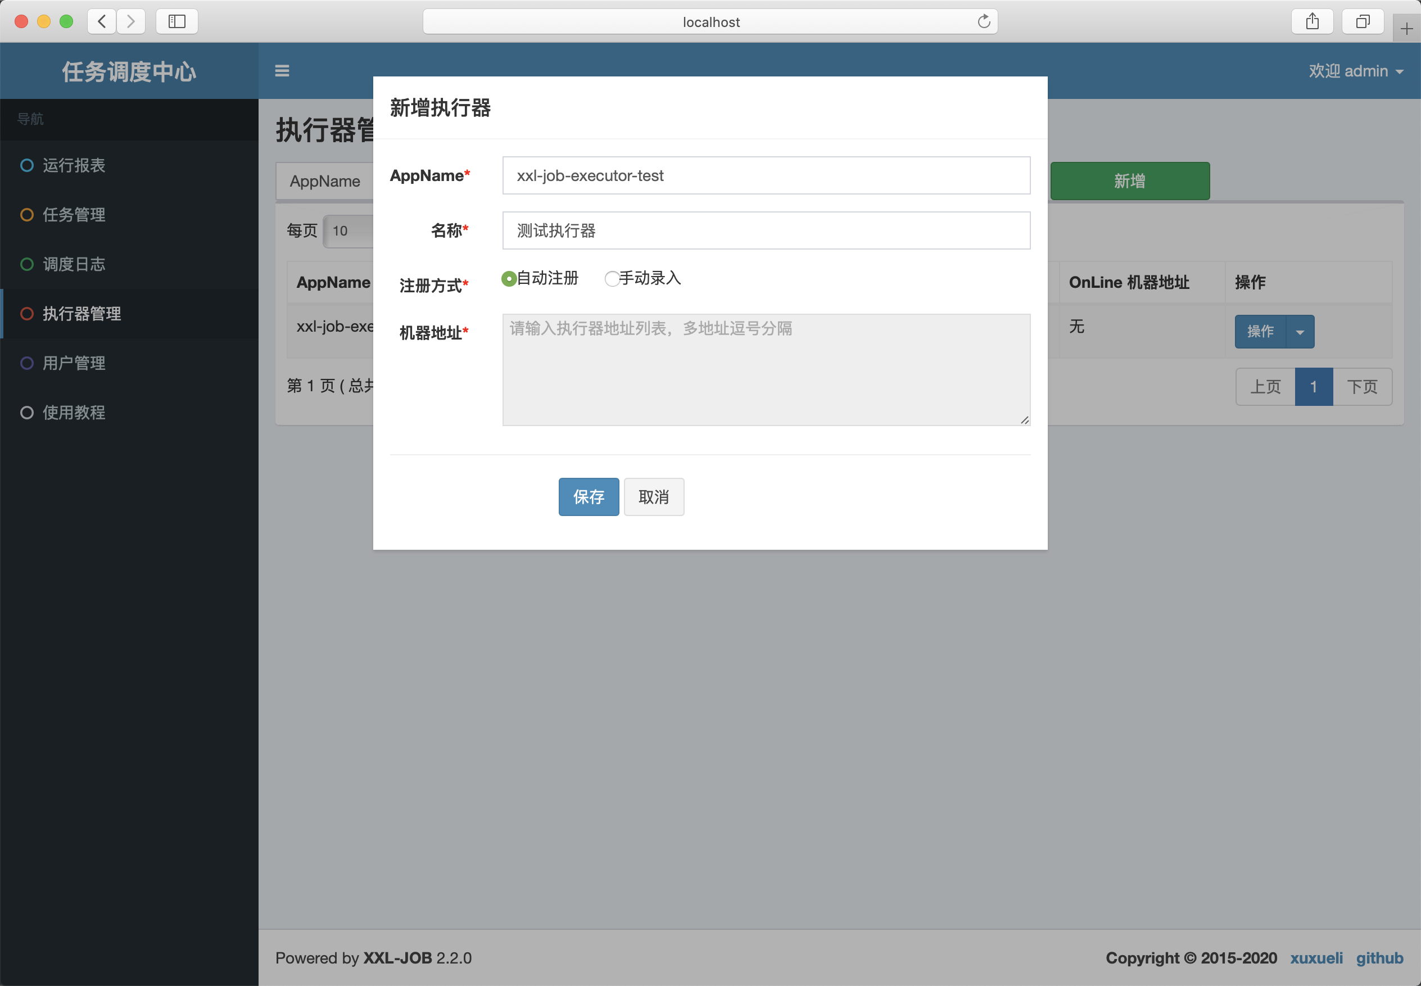This screenshot has width=1421, height=986.
Task: Click the blue 操作 button in table
Action: pyautogui.click(x=1260, y=332)
